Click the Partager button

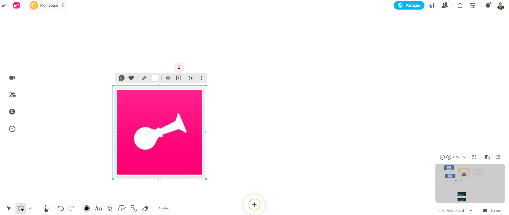pyautogui.click(x=409, y=5)
